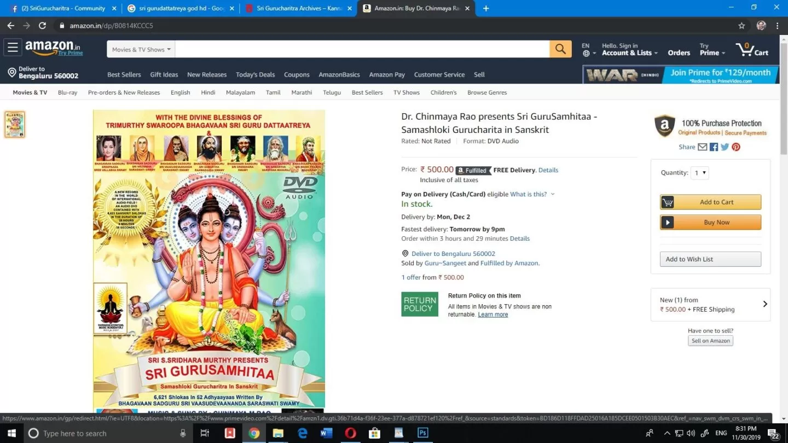788x443 pixels.
Task: Expand the New (1) from offers arrow
Action: click(765, 304)
